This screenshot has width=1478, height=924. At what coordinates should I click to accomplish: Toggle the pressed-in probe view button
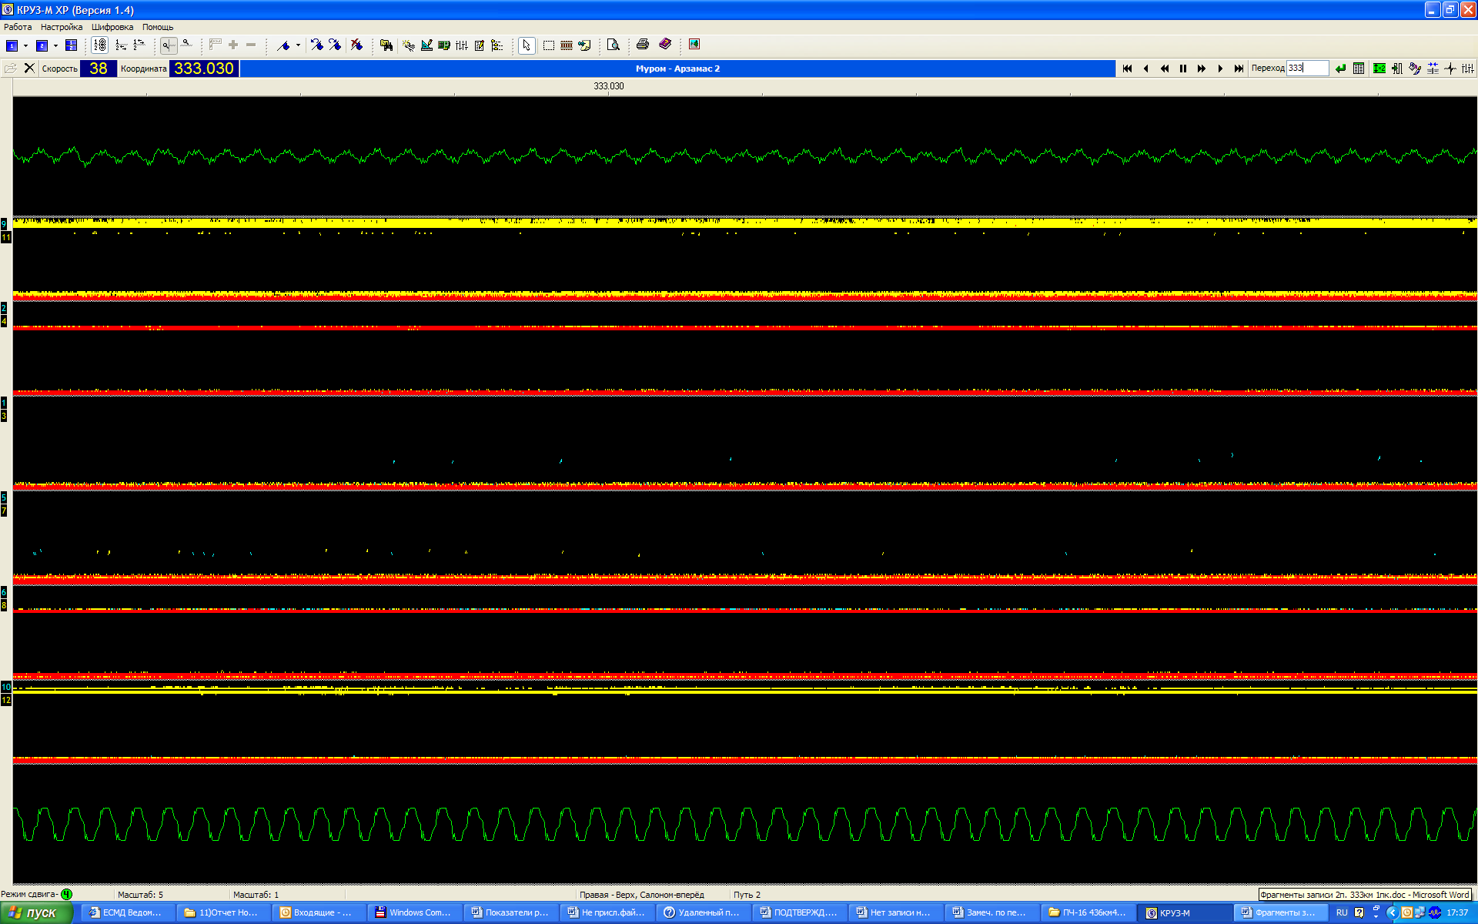[x=169, y=45]
